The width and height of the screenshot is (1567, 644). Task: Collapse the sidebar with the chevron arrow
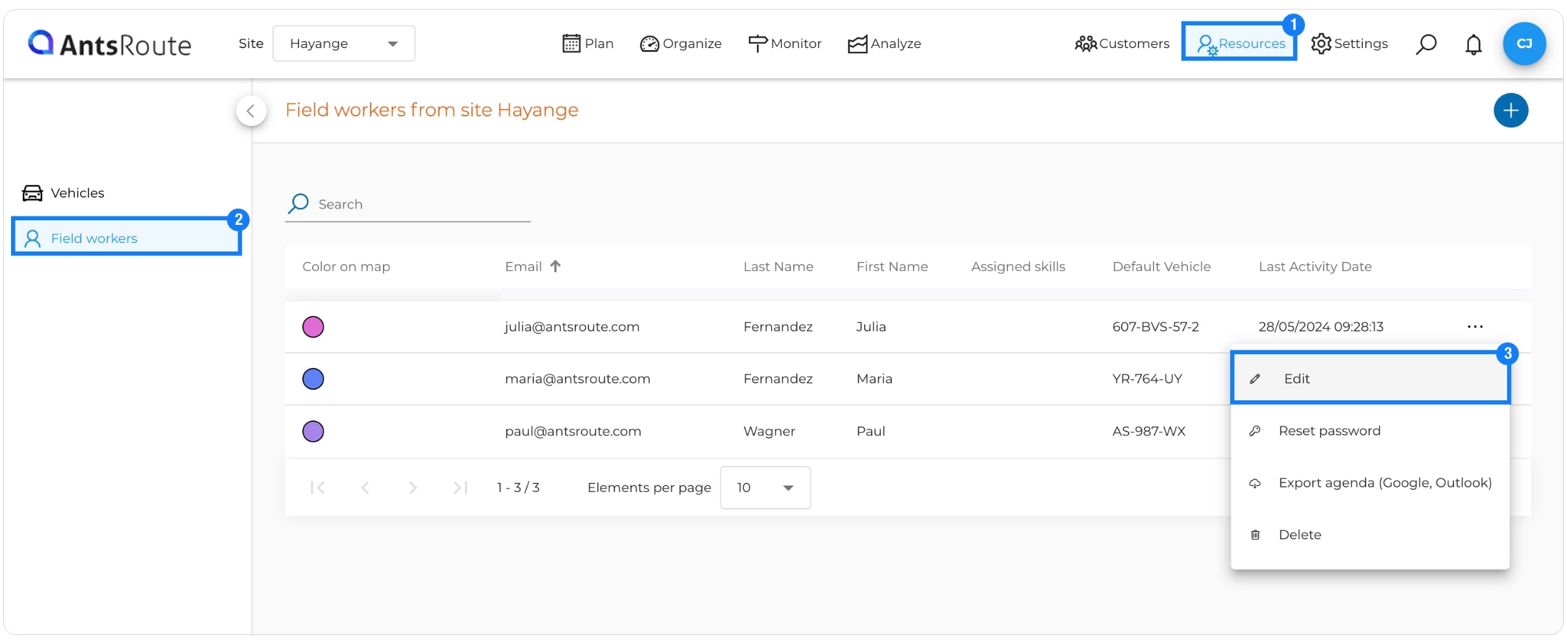[251, 111]
